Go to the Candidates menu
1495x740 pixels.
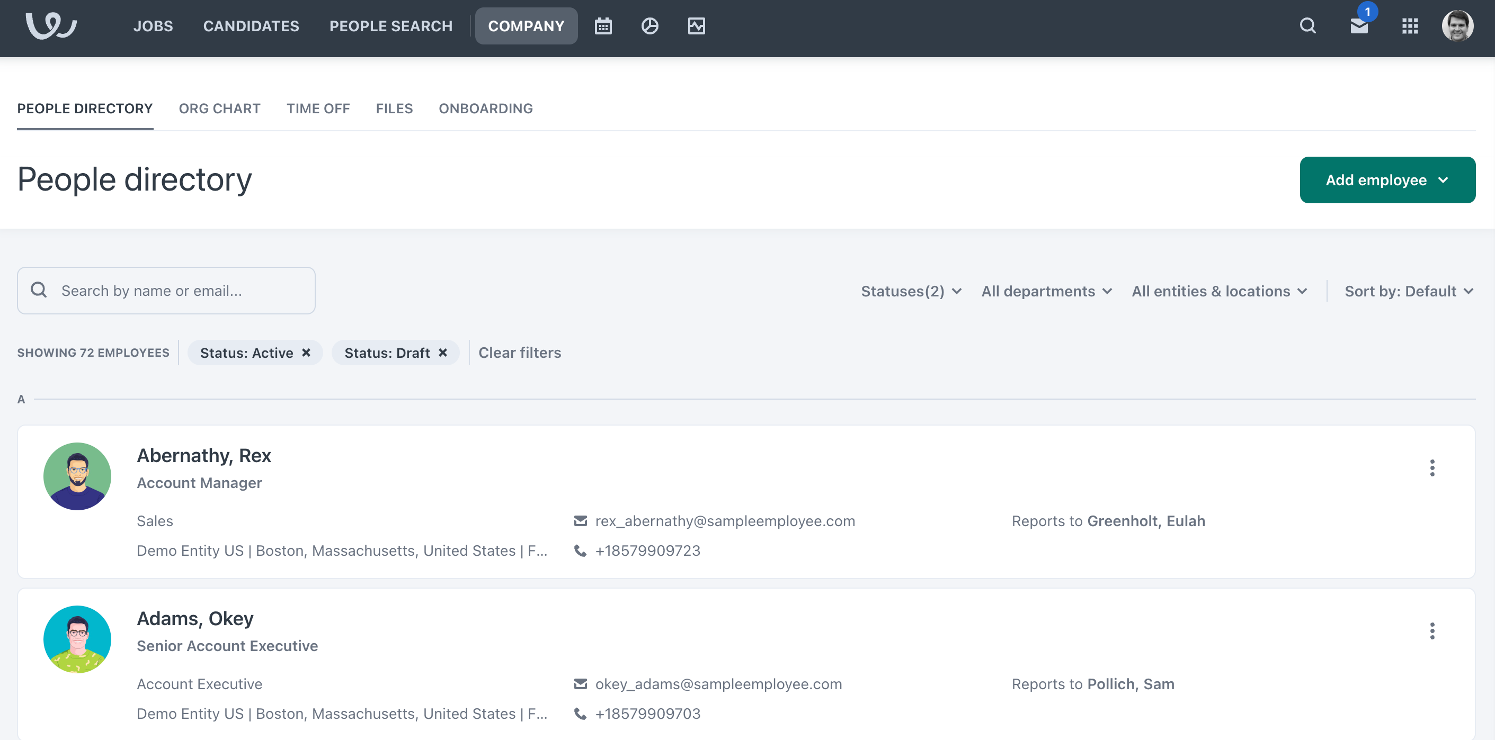point(251,26)
